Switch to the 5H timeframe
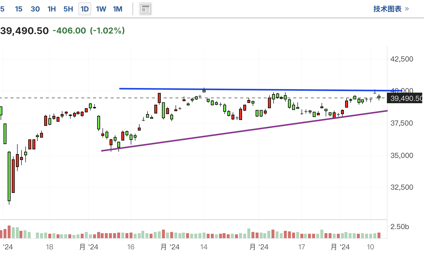The width and height of the screenshot is (424, 257). (68, 9)
